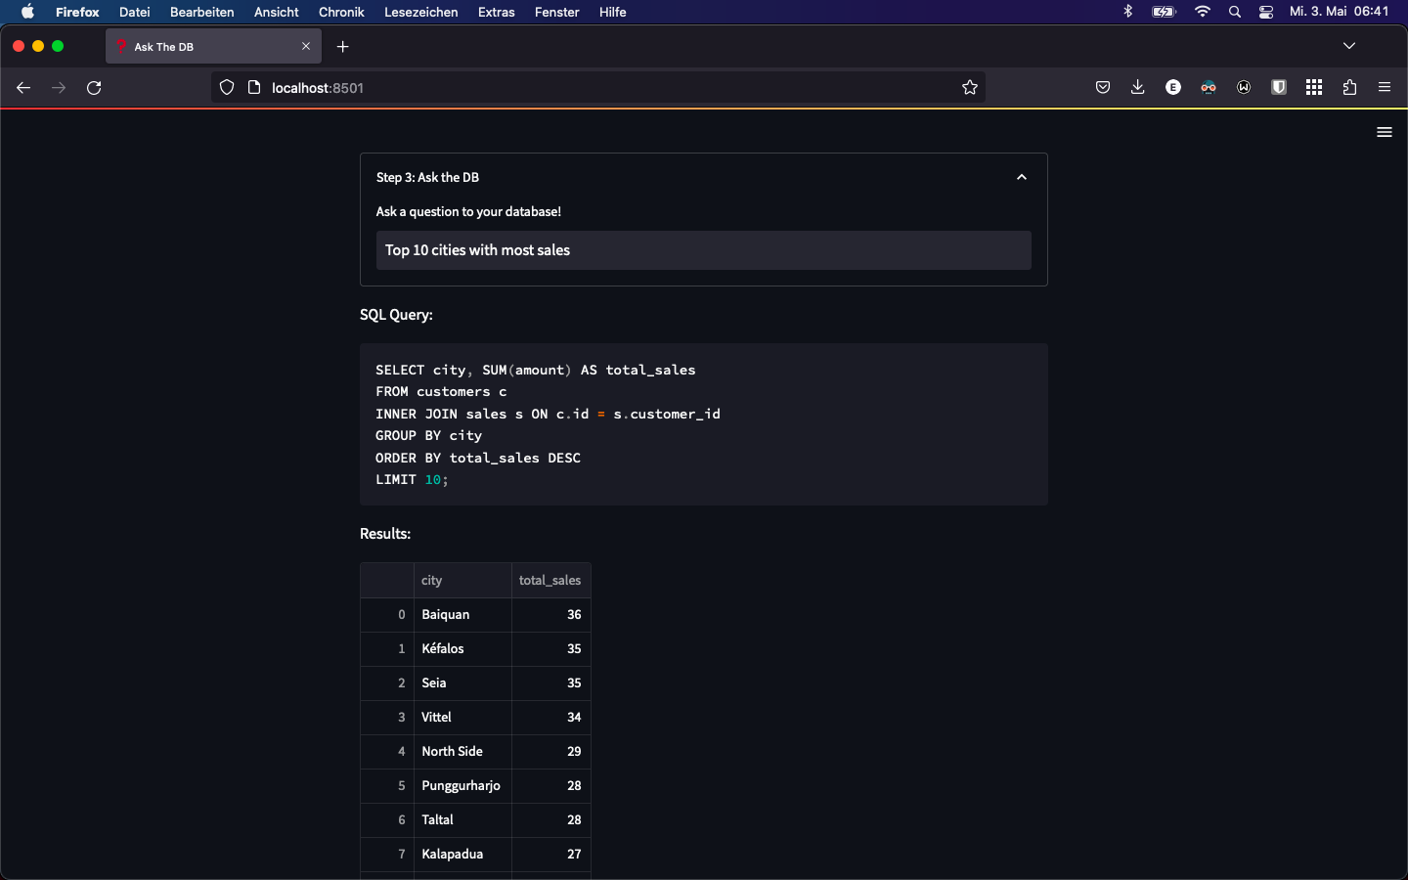Viewport: 1408px width, 880px height.
Task: Click the battery status icon
Action: click(x=1165, y=12)
